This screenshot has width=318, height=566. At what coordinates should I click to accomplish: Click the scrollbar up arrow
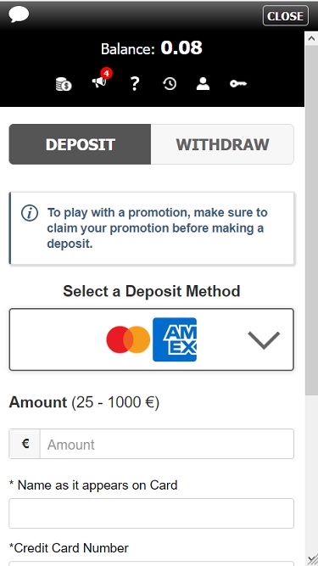311,38
